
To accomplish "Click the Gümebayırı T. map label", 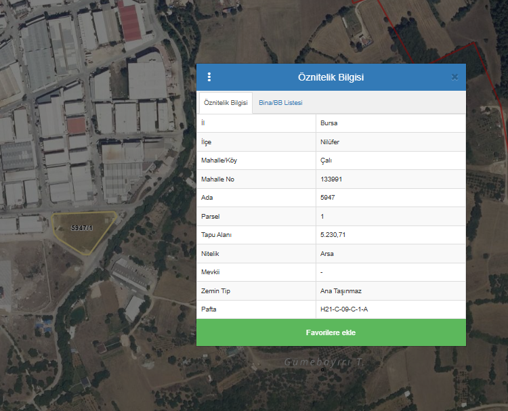I will [324, 364].
